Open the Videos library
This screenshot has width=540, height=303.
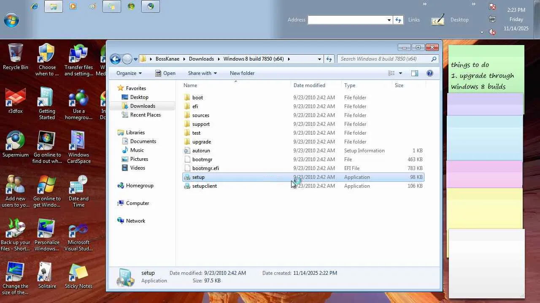tap(138, 168)
